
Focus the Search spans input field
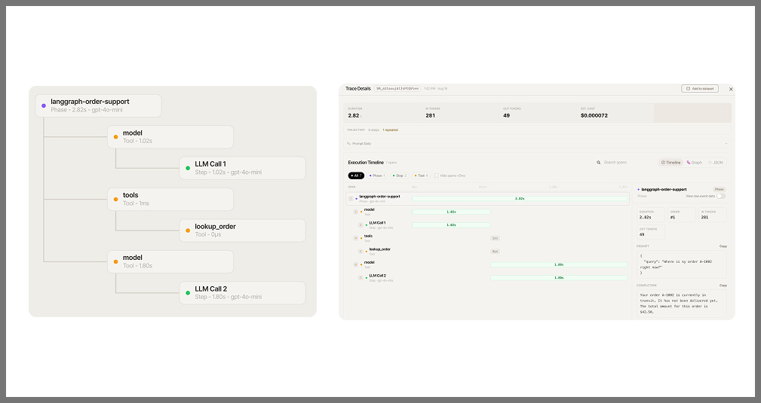[x=624, y=163]
